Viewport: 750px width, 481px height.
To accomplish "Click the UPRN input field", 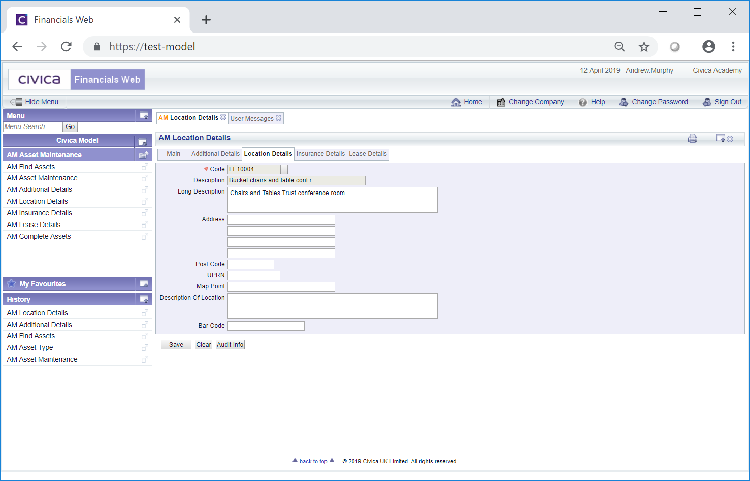I will coord(254,275).
